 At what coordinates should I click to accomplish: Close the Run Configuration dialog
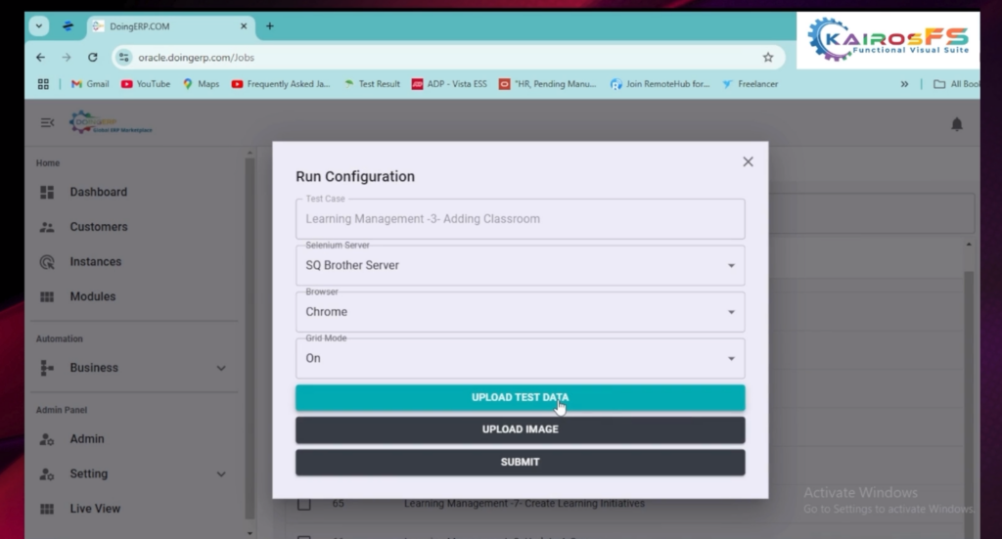[x=748, y=161]
